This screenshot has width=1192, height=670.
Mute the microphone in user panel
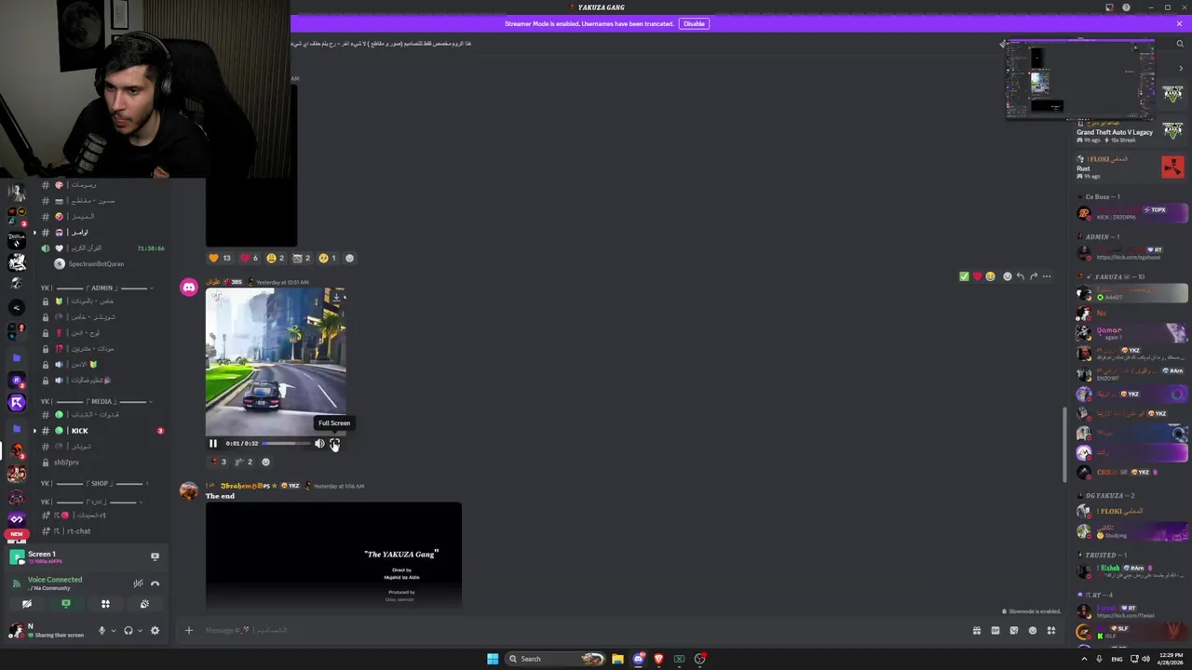coord(102,631)
